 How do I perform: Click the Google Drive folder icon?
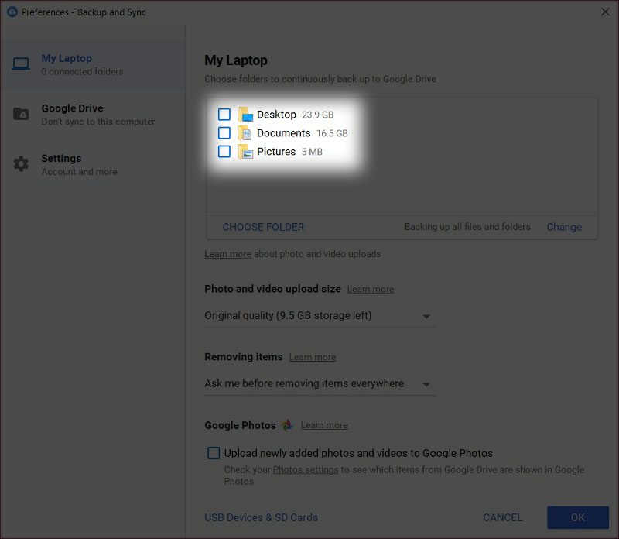[21, 114]
